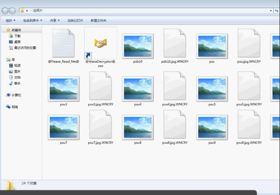The width and height of the screenshot is (280, 195).
Task: Select the psb10 image thumbnail
Action: (138, 46)
